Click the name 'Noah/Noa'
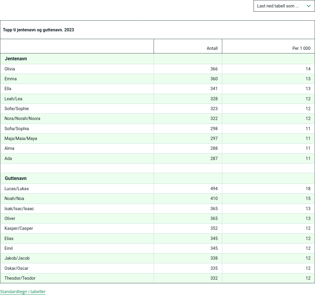Screen dimensions: 315x297 click(14, 198)
